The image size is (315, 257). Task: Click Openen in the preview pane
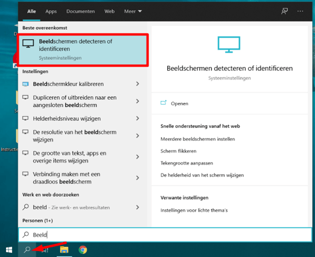pos(179,103)
